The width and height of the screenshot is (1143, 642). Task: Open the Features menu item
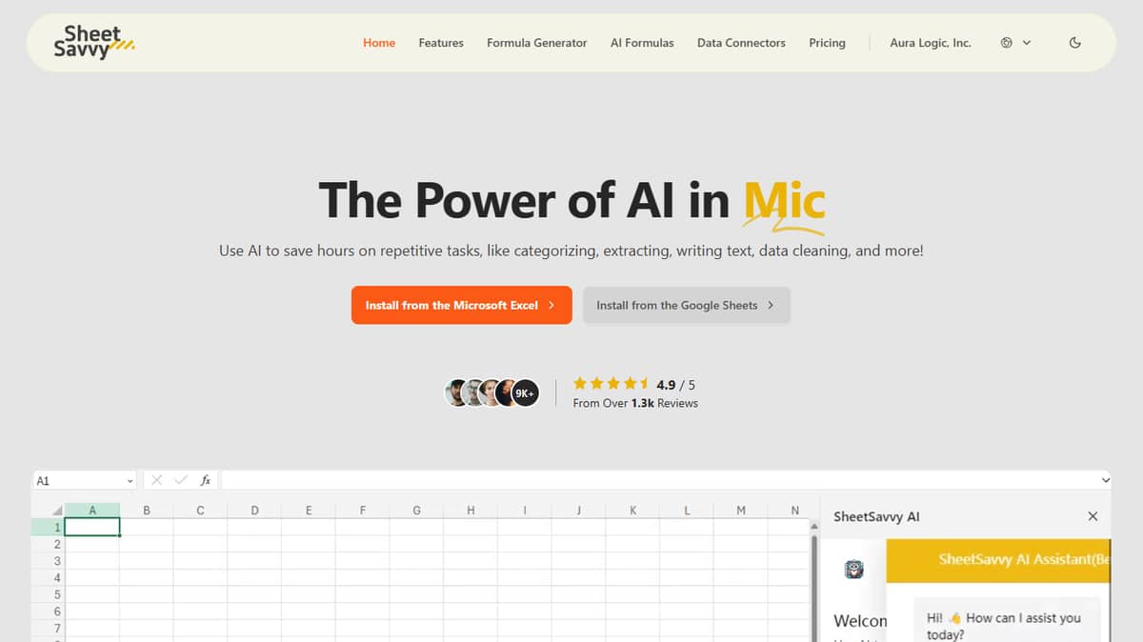(441, 43)
